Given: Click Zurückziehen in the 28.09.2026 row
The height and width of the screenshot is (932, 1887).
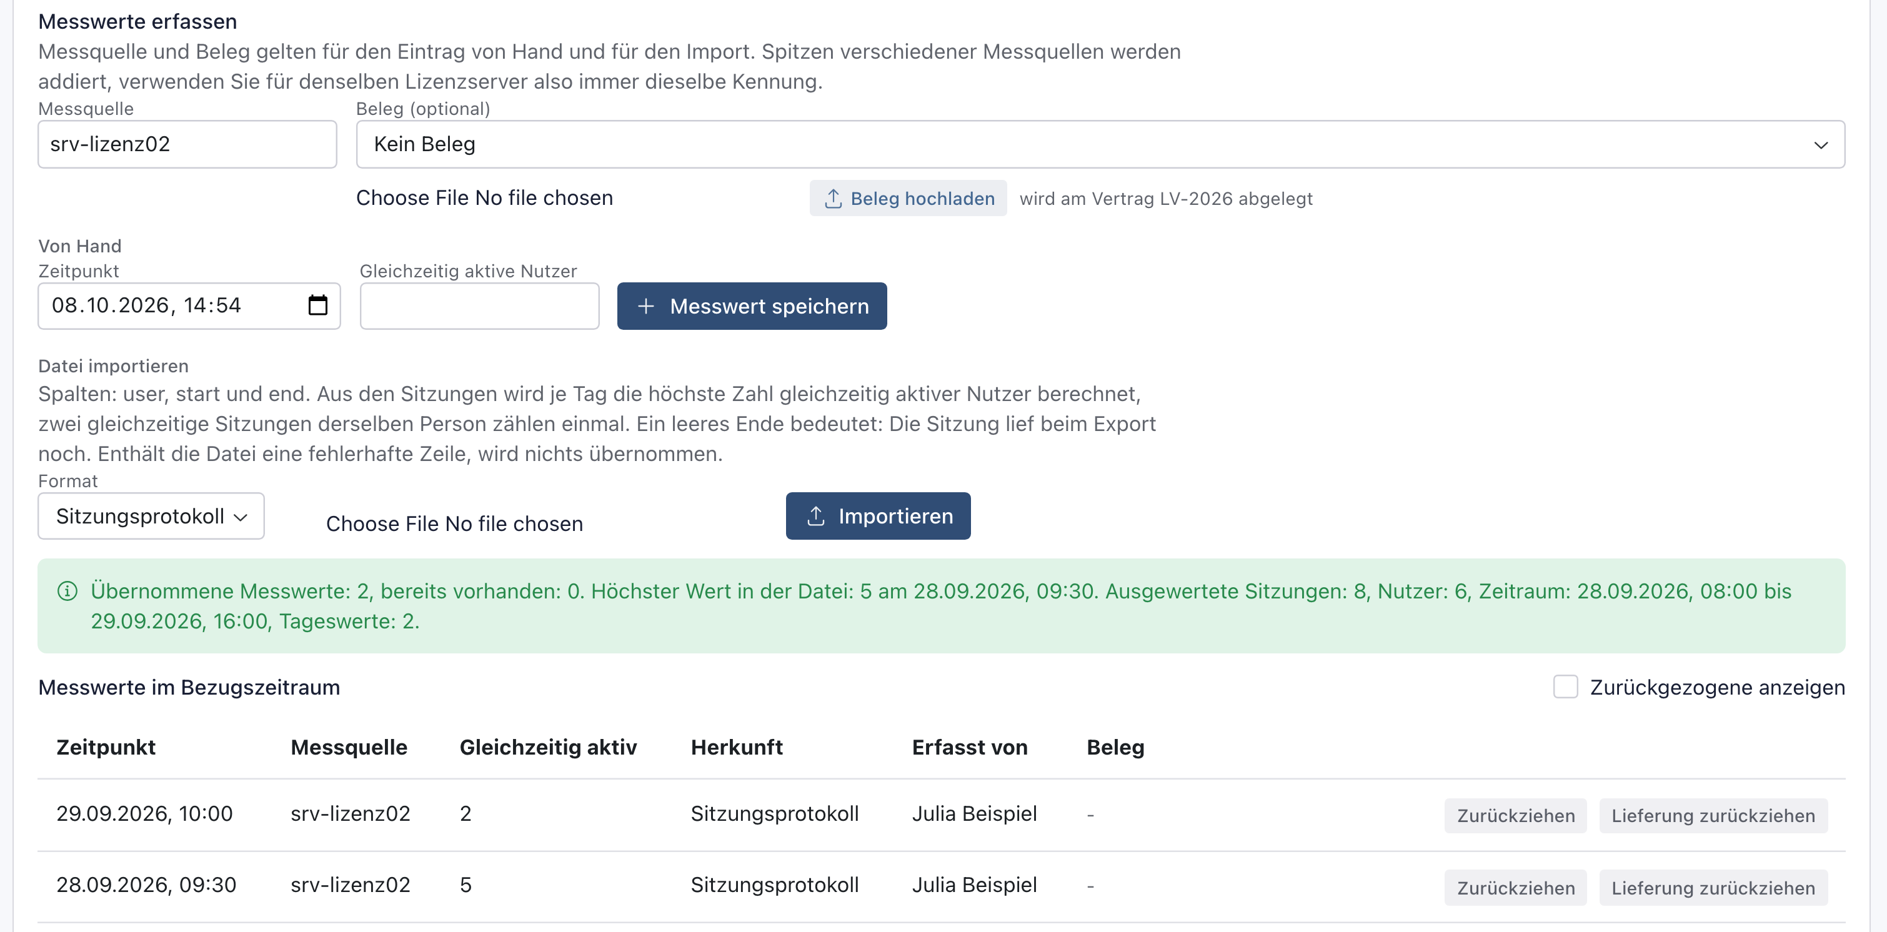Looking at the screenshot, I should pos(1516,888).
